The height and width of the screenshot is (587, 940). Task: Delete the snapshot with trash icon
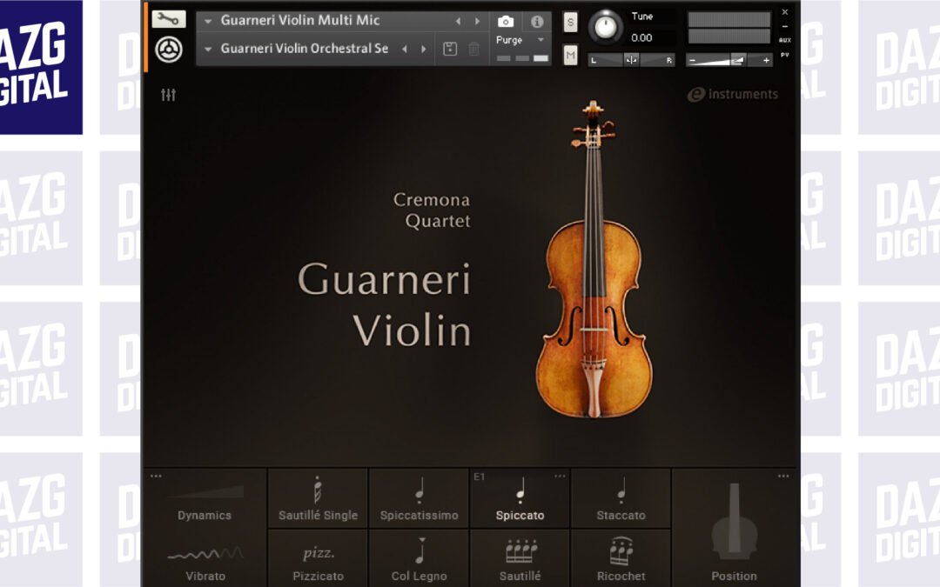point(473,49)
